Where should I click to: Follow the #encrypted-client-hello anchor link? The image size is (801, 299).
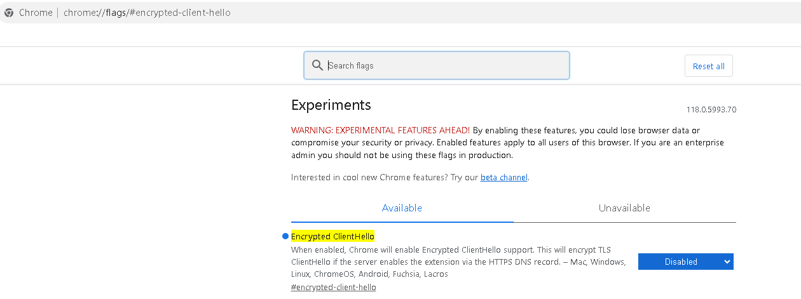point(333,288)
